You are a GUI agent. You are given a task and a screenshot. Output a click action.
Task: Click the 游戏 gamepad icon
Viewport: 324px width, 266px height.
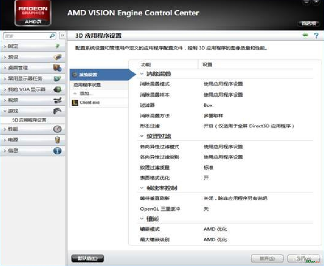click(58, 111)
